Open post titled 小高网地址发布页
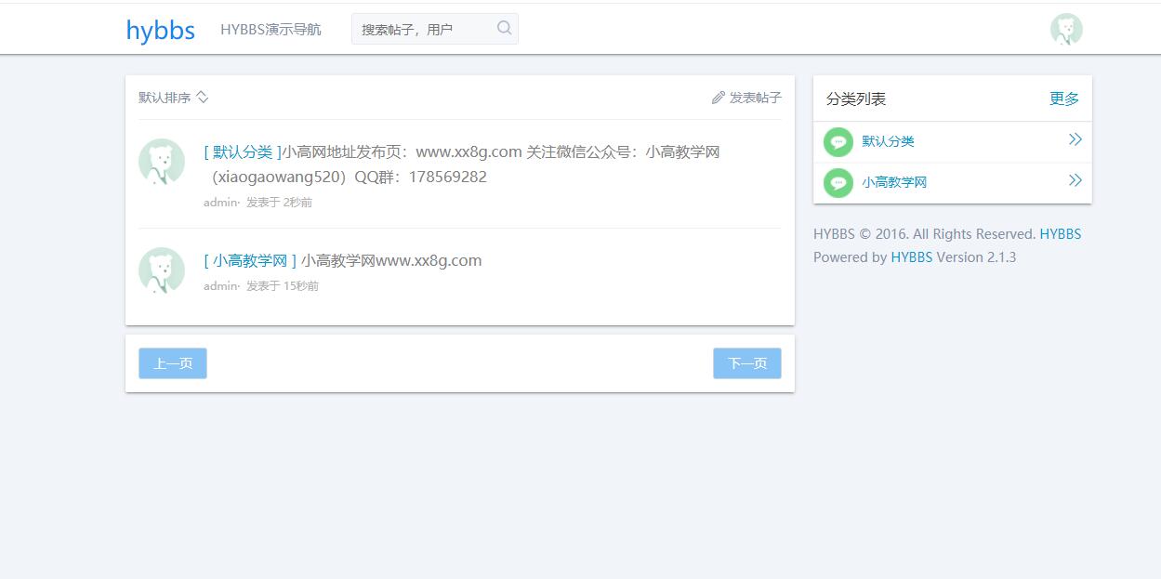The height and width of the screenshot is (579, 1161). [462, 164]
